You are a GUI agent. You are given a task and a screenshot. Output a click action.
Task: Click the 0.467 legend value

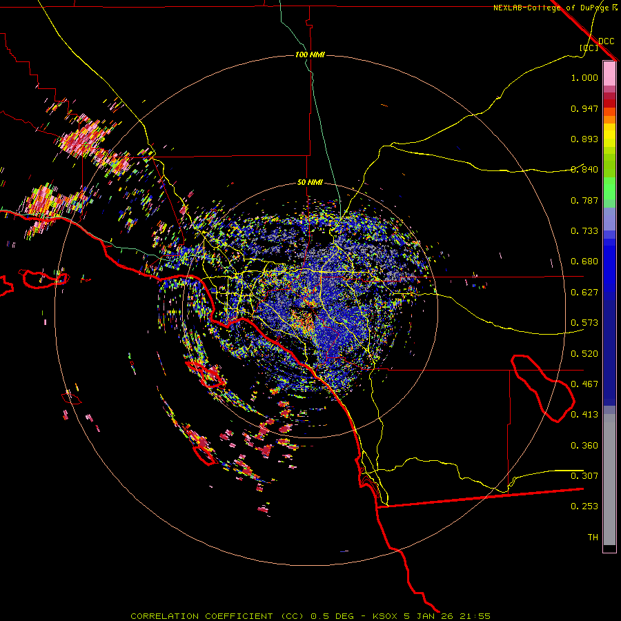click(x=584, y=384)
